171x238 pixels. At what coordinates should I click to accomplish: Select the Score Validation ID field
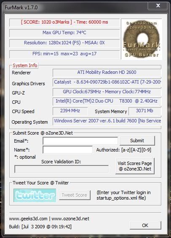pos(61,169)
